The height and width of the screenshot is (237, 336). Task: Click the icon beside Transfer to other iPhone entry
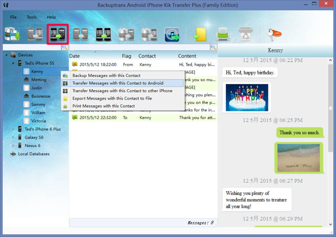(x=65, y=91)
